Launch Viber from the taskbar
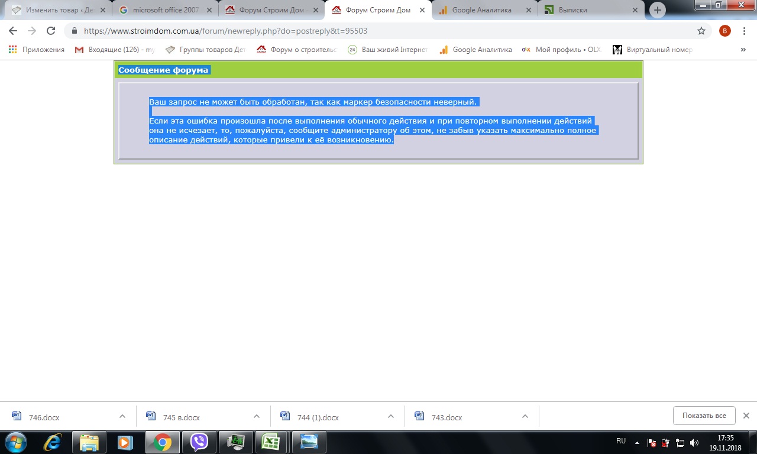Image resolution: width=757 pixels, height=454 pixels. point(199,442)
